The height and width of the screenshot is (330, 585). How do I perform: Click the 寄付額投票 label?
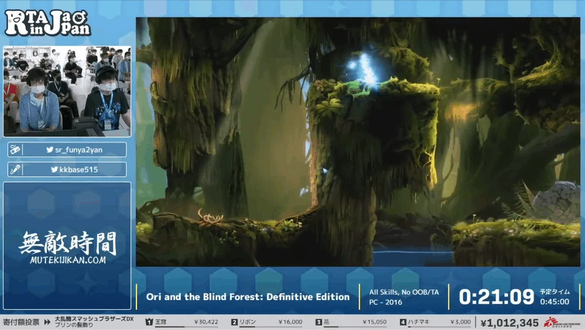point(21,322)
